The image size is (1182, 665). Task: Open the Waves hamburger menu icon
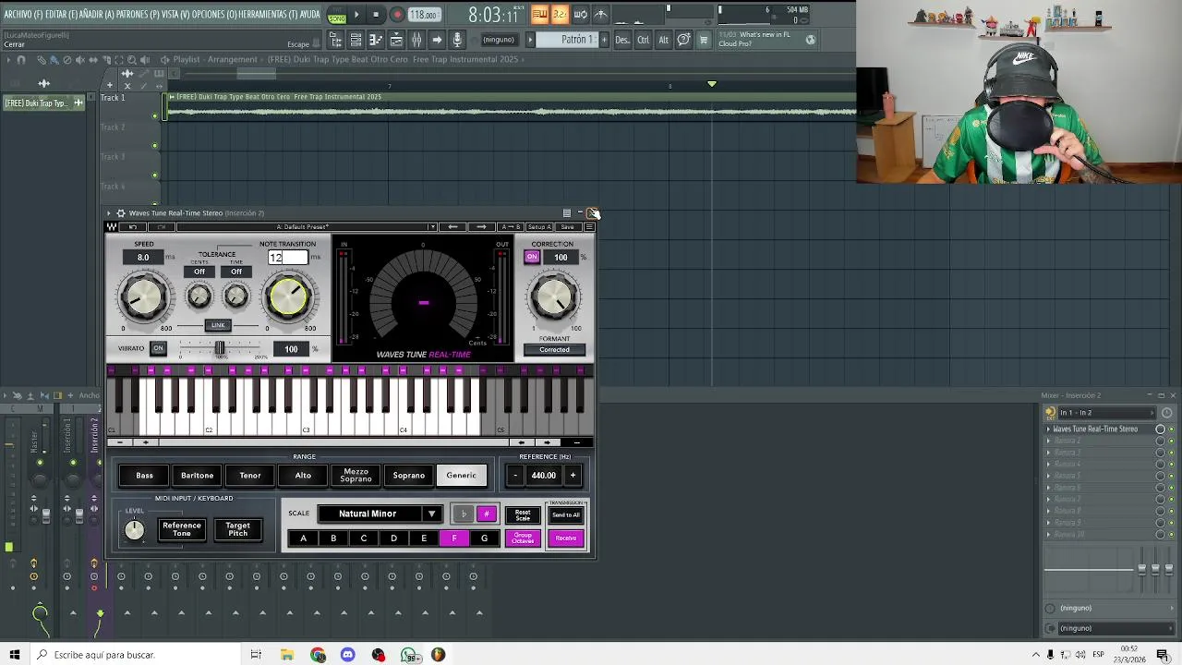[589, 227]
